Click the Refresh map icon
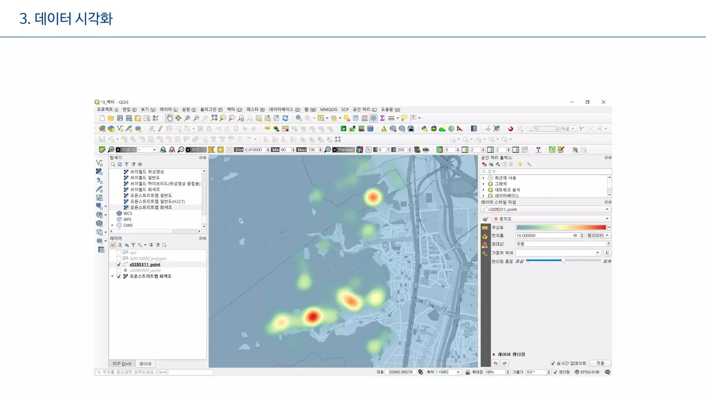Image resolution: width=706 pixels, height=397 pixels. tap(285, 118)
